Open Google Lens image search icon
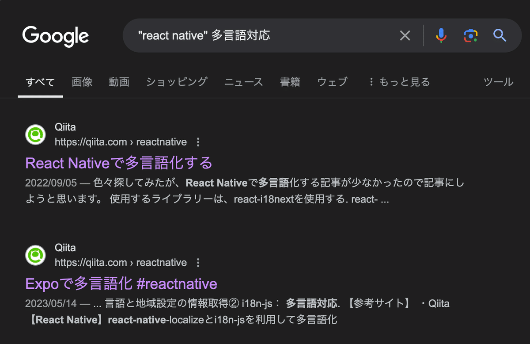 (x=470, y=35)
